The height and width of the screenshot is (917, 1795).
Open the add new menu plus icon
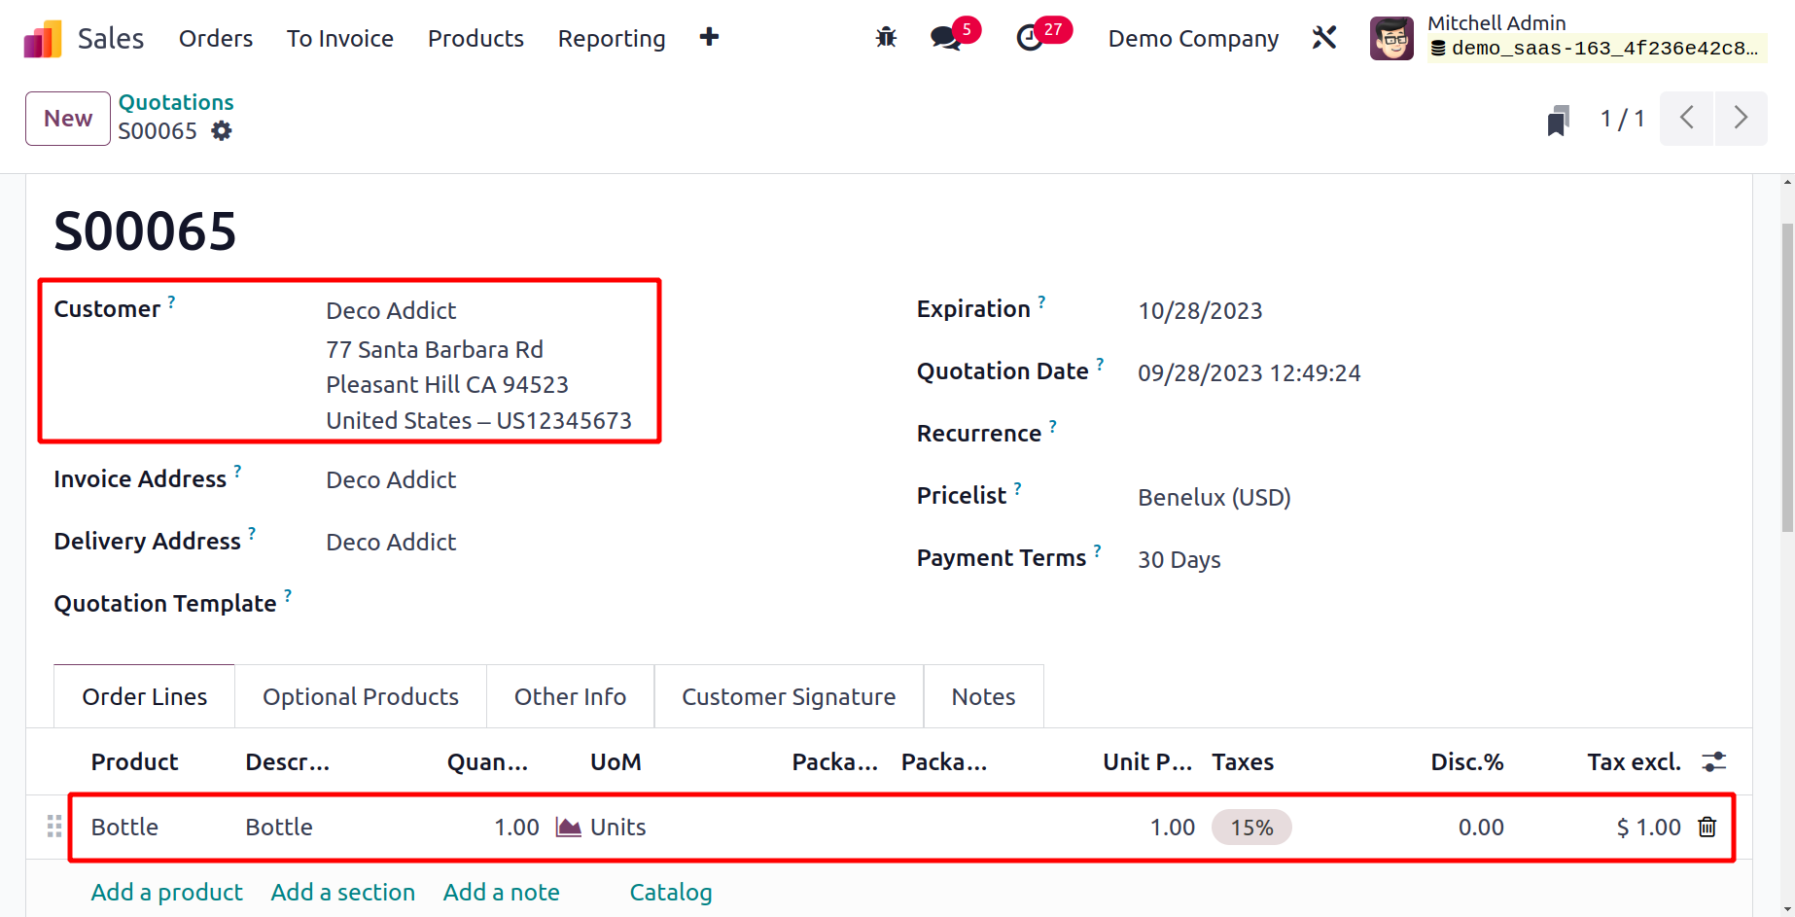click(709, 37)
